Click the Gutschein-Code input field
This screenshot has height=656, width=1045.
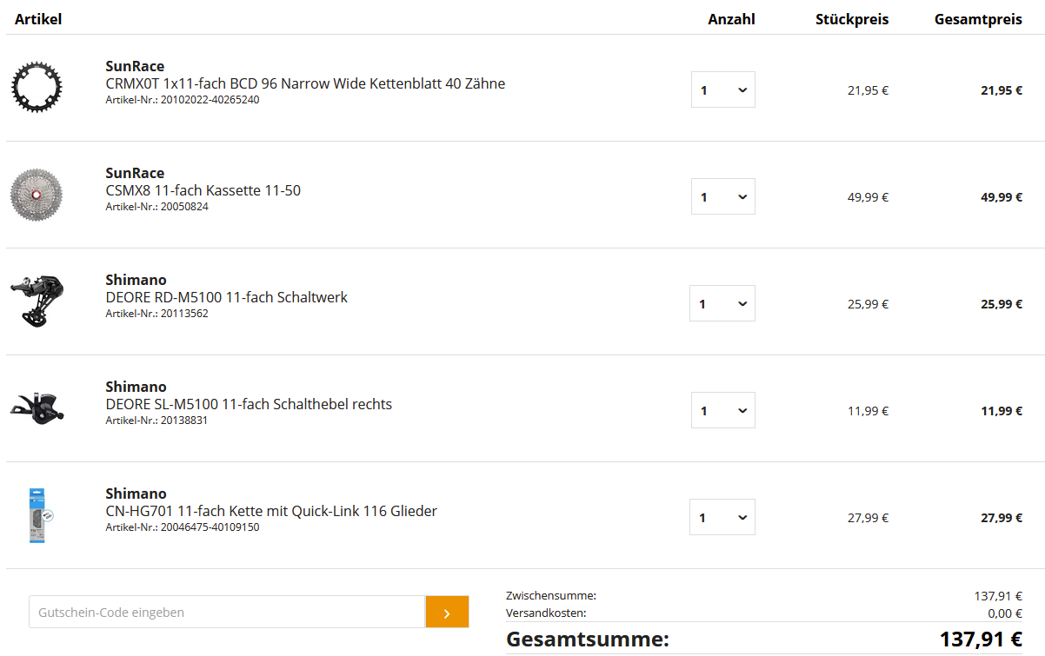(227, 612)
